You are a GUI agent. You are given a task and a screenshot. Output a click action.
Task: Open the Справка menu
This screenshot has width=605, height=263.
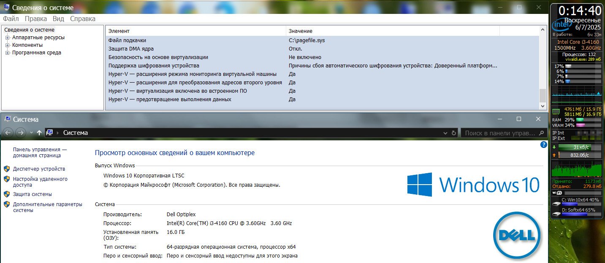[83, 19]
